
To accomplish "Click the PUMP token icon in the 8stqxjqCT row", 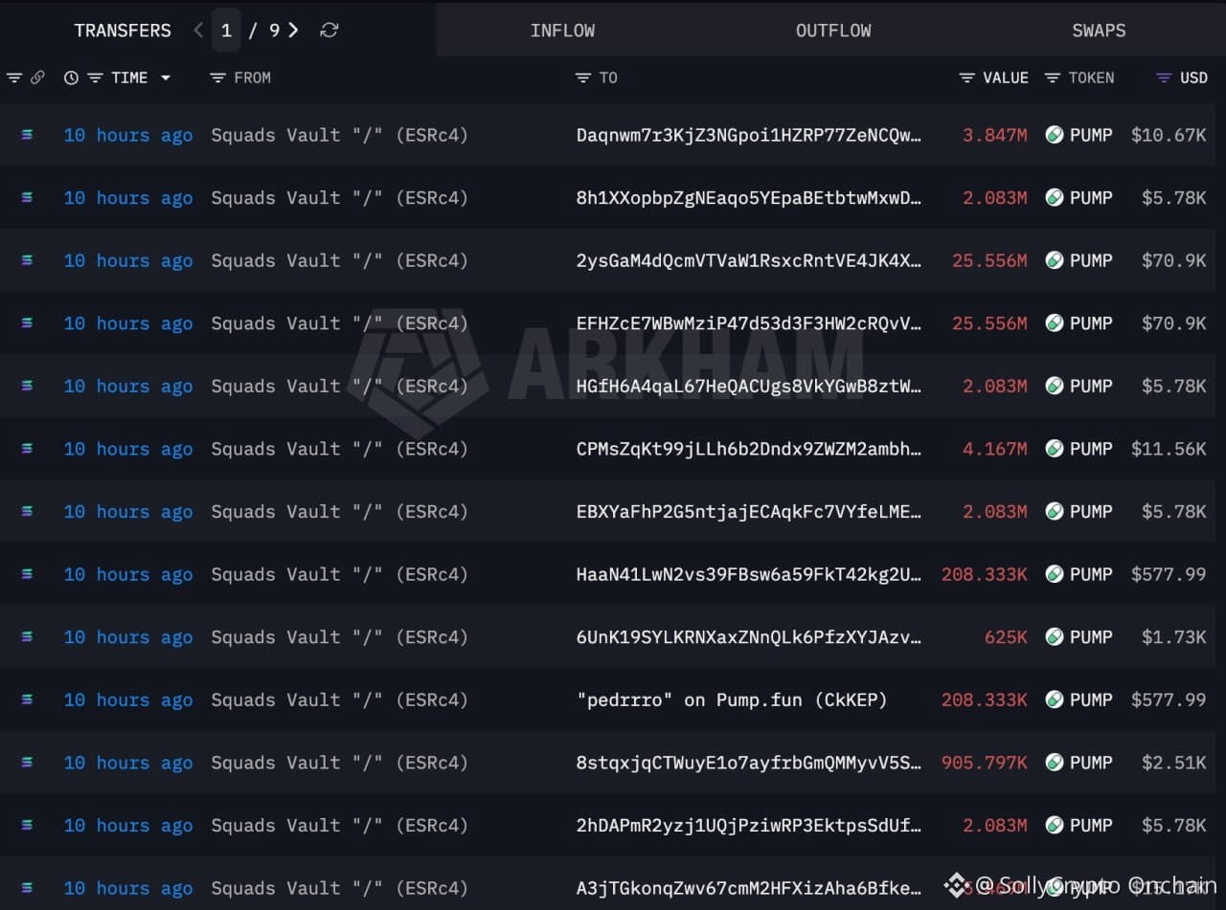I will 1055,763.
